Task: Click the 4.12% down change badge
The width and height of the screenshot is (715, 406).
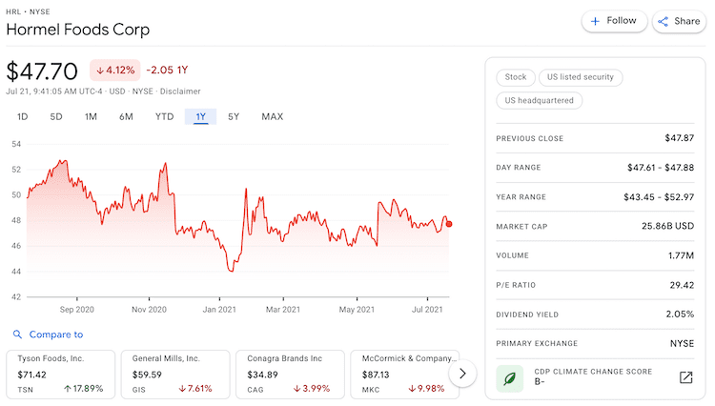Action: pyautogui.click(x=115, y=71)
